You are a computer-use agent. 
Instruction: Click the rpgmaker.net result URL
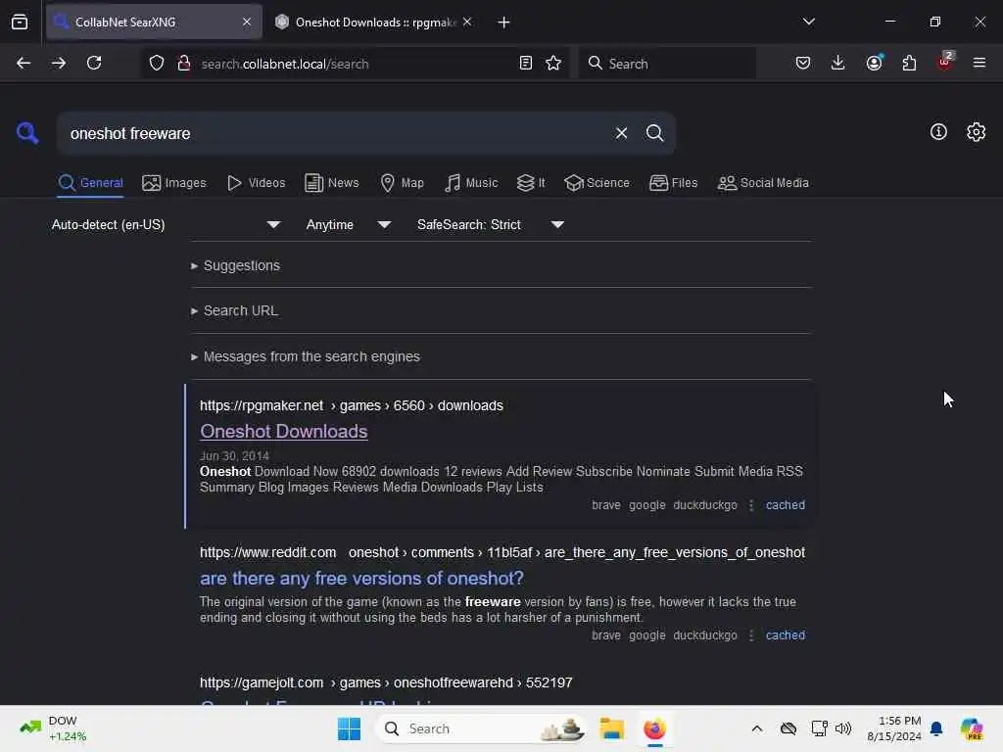point(352,405)
